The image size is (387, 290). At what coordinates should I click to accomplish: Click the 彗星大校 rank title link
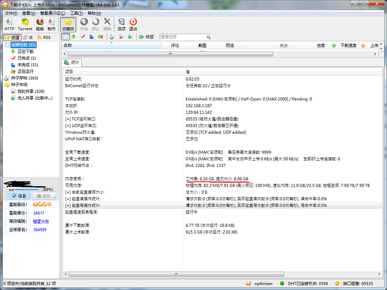click(x=41, y=222)
